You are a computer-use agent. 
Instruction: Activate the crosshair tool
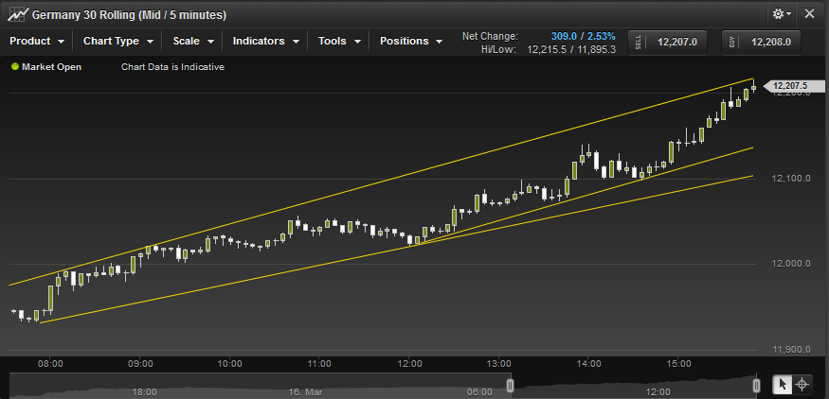(802, 384)
